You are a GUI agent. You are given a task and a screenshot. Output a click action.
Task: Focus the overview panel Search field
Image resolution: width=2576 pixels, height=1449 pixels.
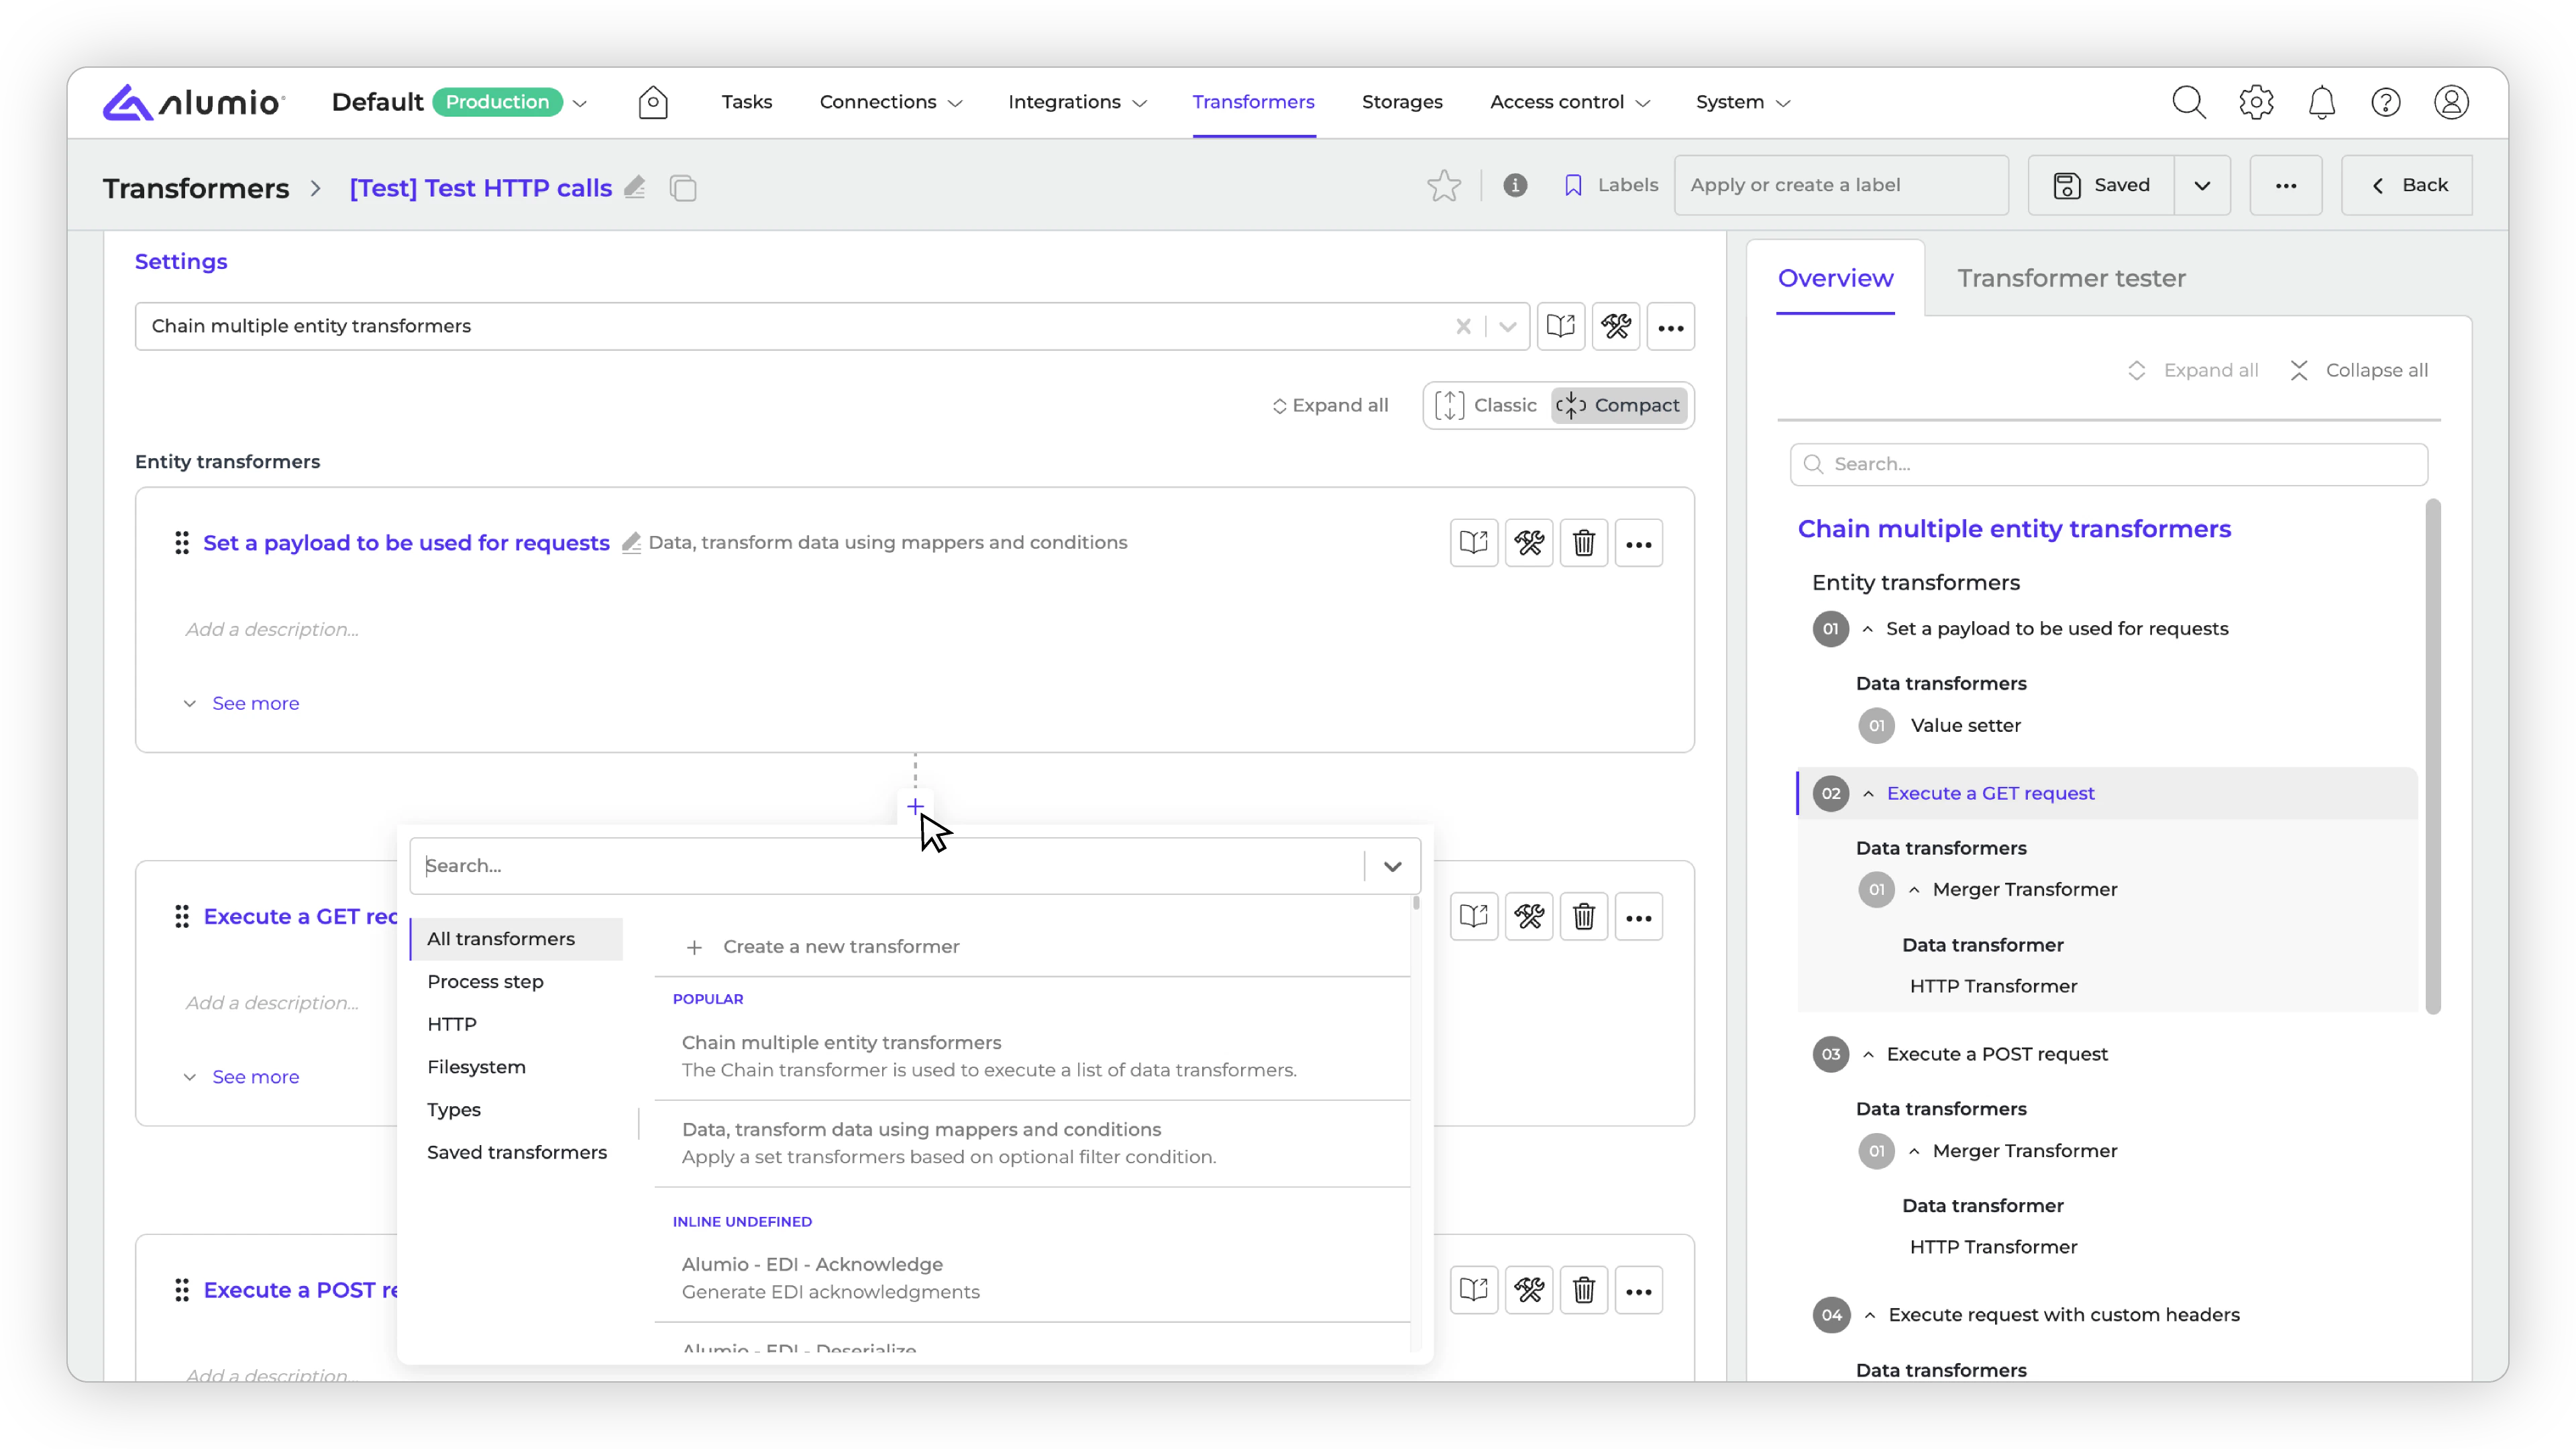pyautogui.click(x=2109, y=464)
